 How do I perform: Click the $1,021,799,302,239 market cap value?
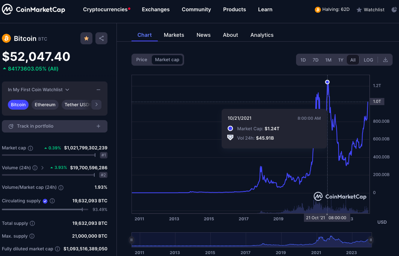pyautogui.click(x=86, y=148)
